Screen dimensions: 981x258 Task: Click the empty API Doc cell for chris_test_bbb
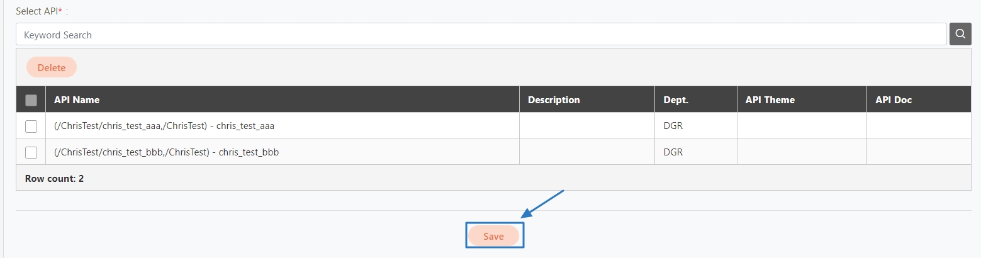coord(919,152)
